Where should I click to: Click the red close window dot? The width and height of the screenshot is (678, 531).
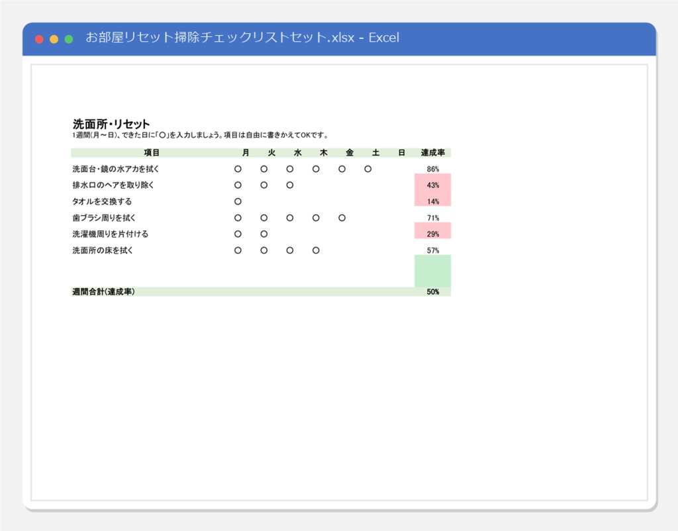coord(39,39)
